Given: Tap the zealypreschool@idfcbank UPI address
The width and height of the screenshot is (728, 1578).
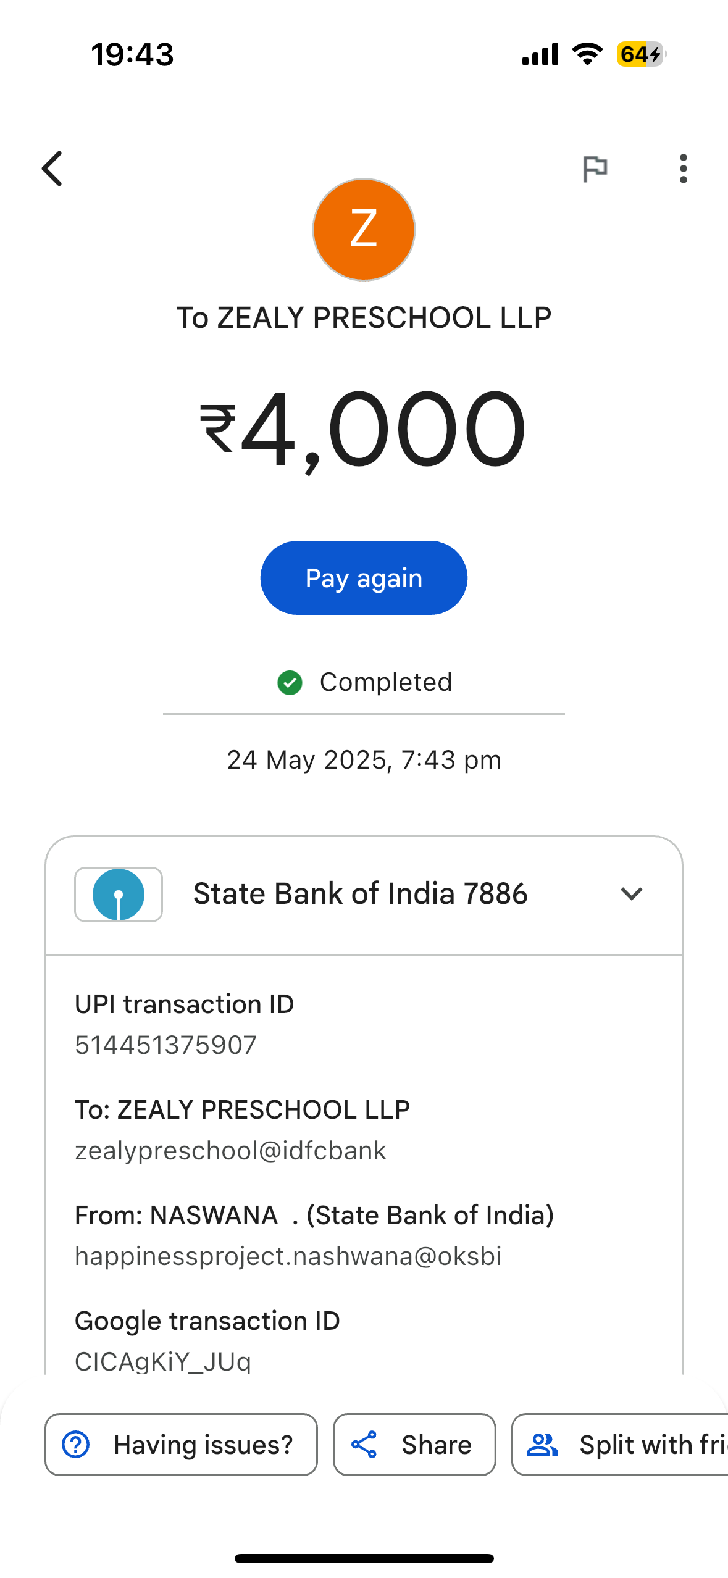Looking at the screenshot, I should tap(230, 1151).
